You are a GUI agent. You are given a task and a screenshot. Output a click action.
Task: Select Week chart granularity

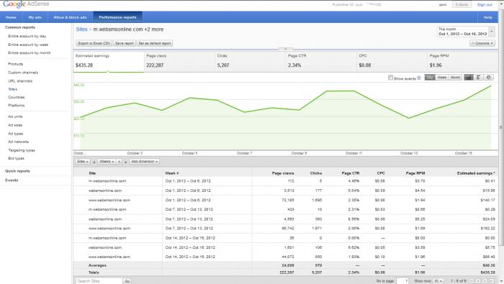click(442, 78)
